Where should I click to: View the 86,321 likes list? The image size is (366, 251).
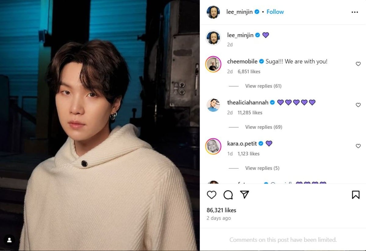[x=221, y=210]
